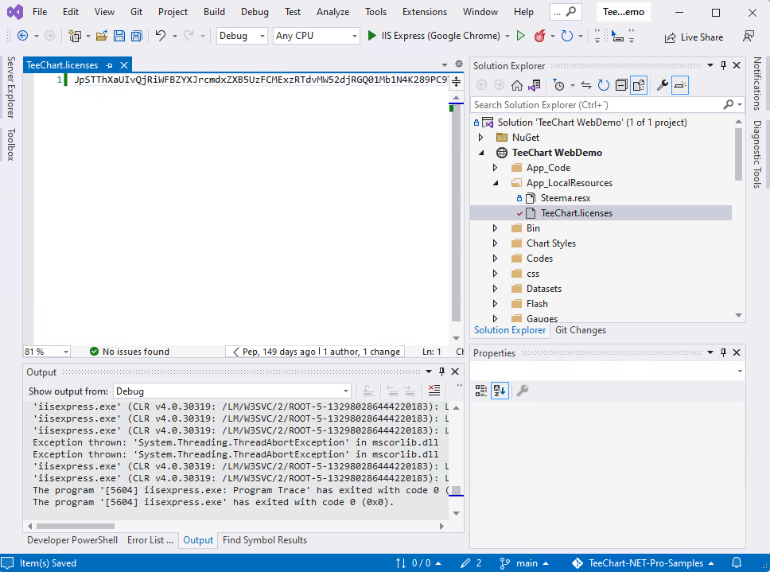Click the Undo icon
Screen dimensions: 770x572
tap(161, 35)
